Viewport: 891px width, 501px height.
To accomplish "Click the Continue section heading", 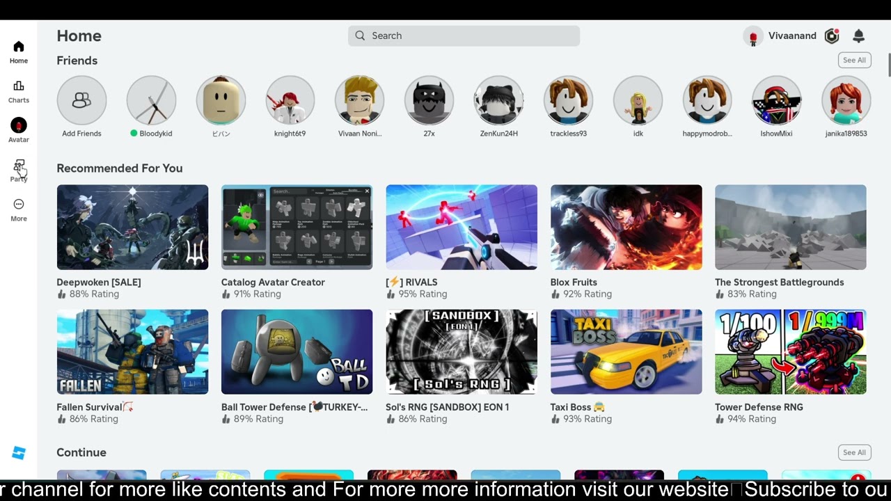I will (81, 452).
